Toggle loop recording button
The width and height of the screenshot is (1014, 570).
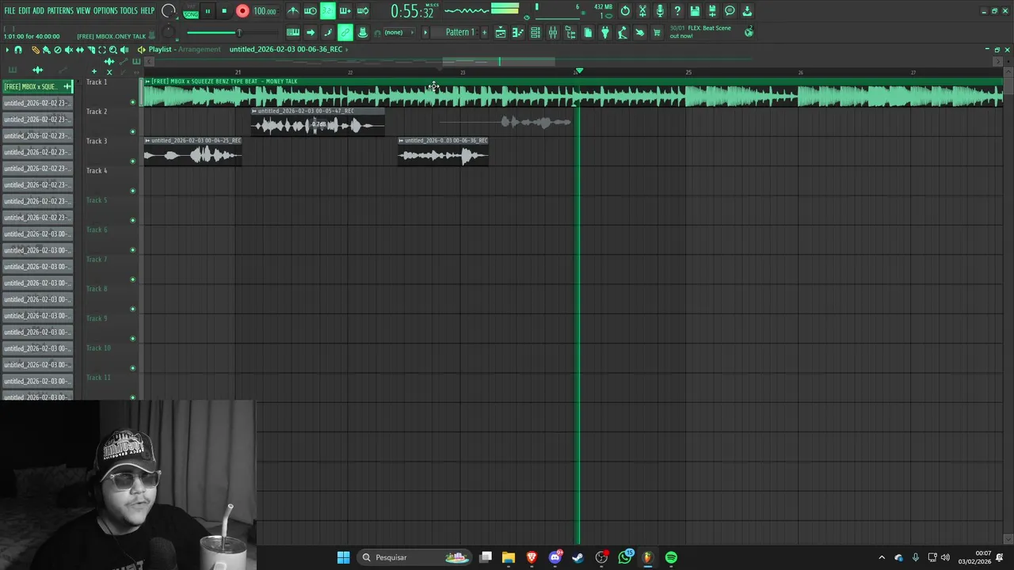[363, 11]
